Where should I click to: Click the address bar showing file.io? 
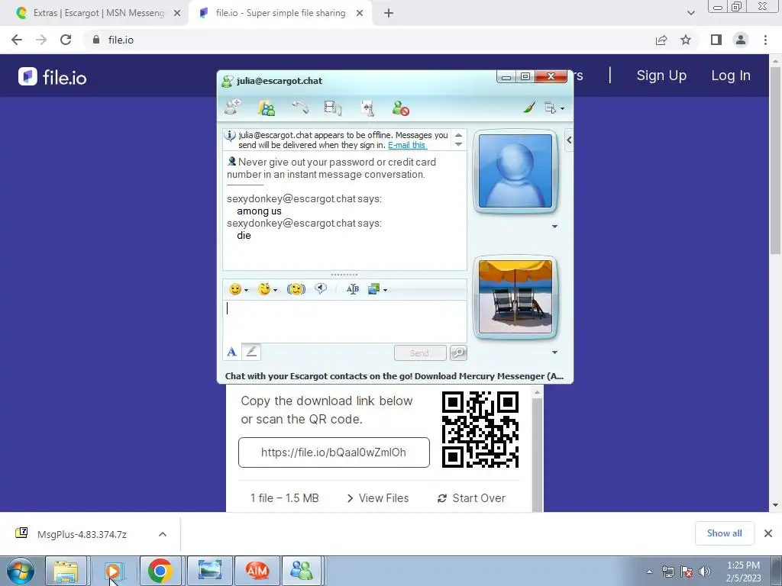369,40
